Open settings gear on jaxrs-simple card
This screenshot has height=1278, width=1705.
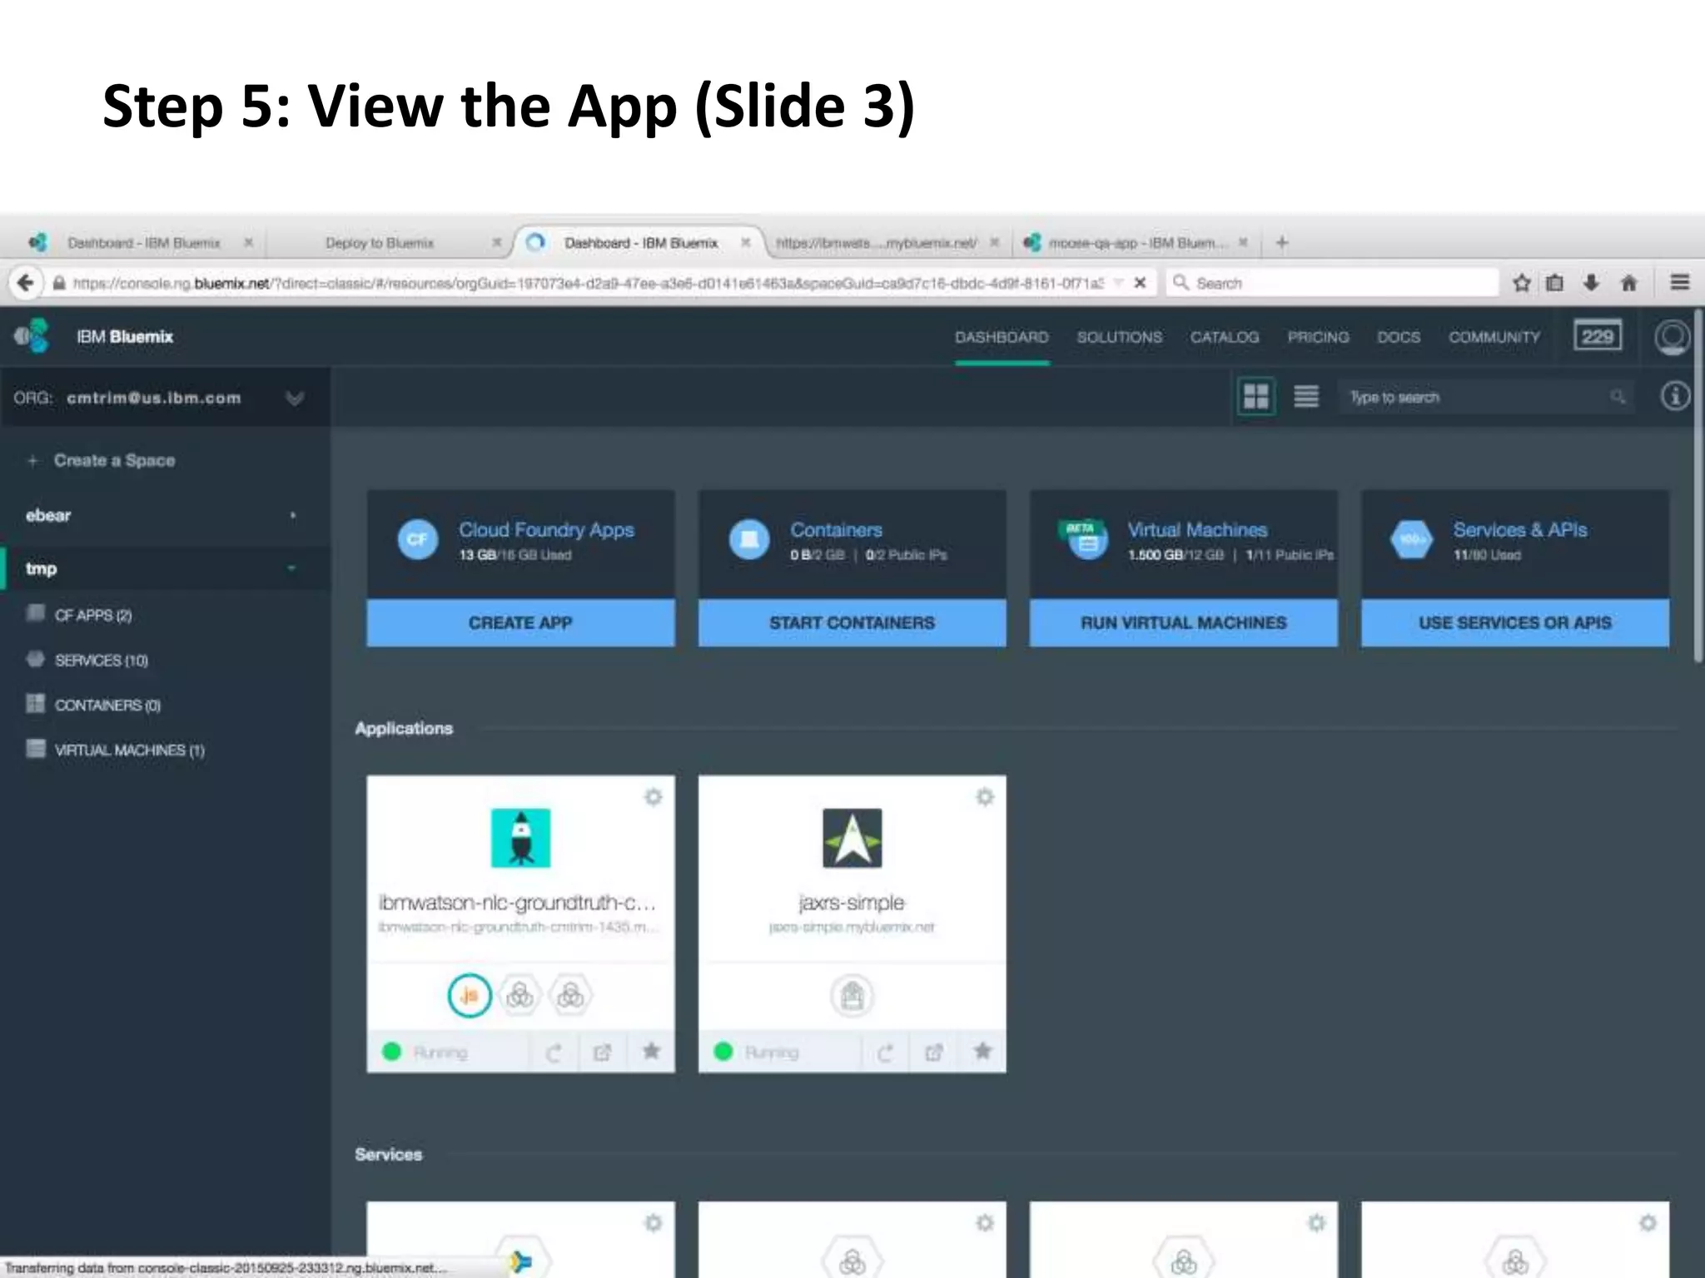click(985, 797)
